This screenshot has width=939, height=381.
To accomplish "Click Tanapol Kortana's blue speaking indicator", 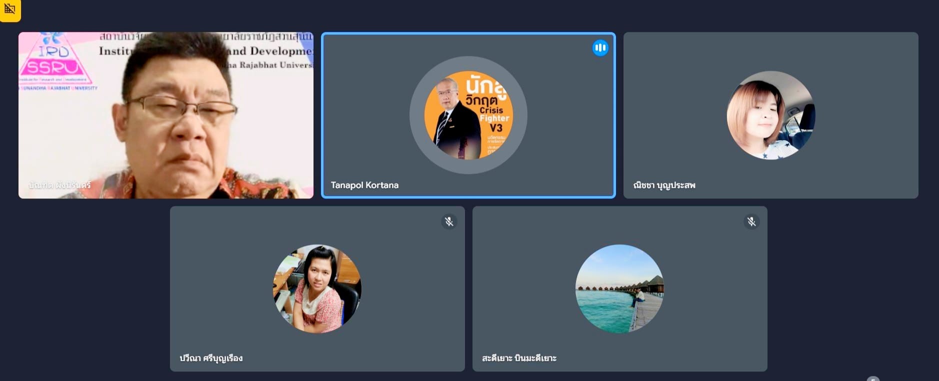I will (x=600, y=48).
